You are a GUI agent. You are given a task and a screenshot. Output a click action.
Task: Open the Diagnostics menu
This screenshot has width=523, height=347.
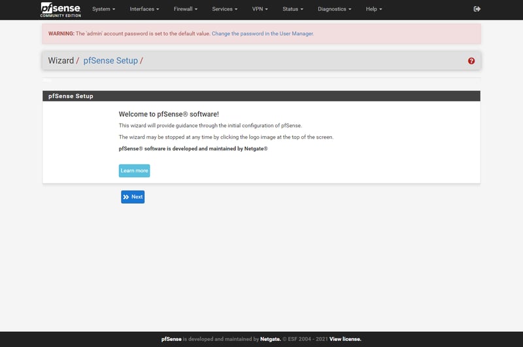click(x=335, y=9)
